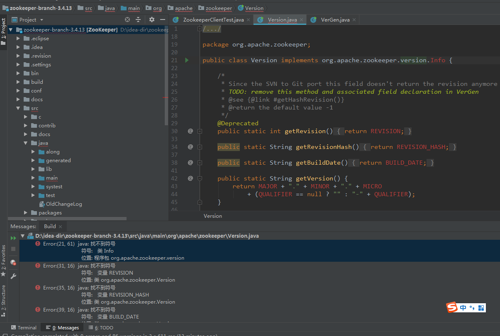
Task: Click the Version breadcrumb below editor
Action: pyautogui.click(x=213, y=216)
